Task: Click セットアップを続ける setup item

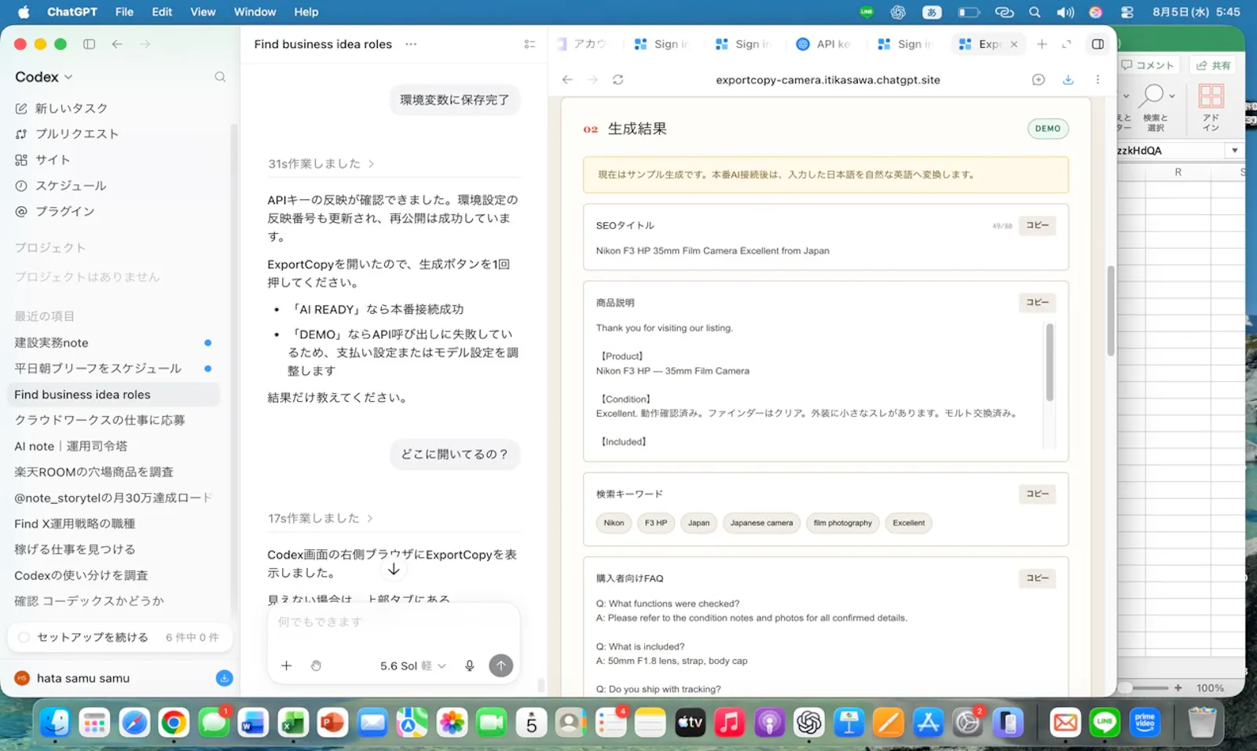Action: pos(119,637)
